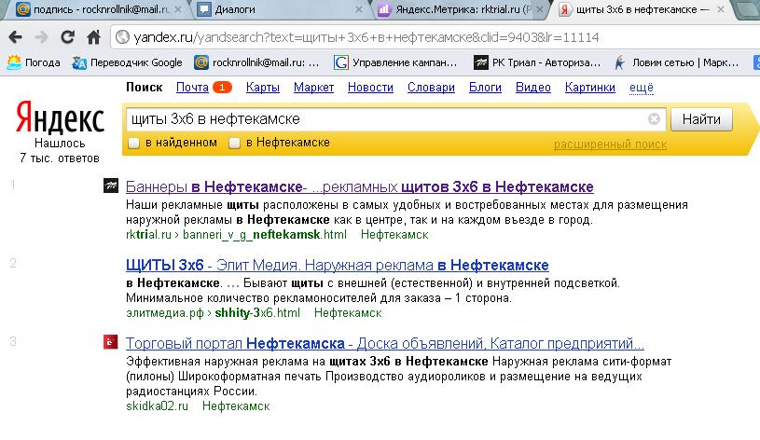This screenshot has height=440, width=760.
Task: Open 'Торговый портал Нефтекамска' result
Action: 385,344
